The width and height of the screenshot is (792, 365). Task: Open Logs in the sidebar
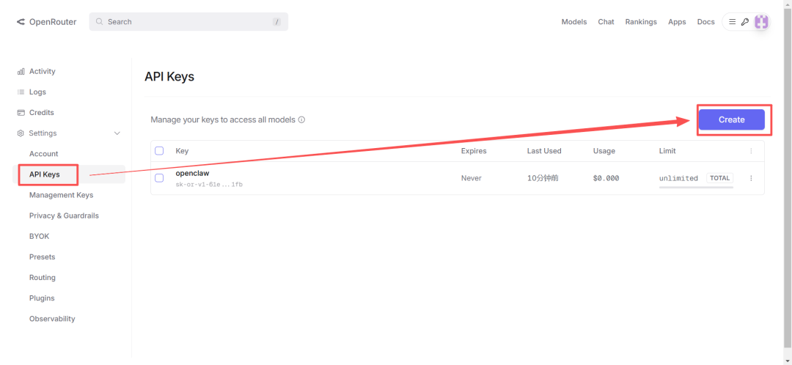tap(37, 92)
